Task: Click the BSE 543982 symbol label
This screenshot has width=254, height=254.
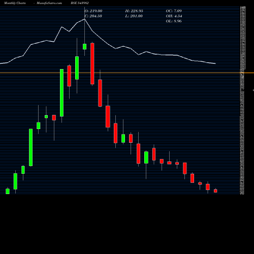Action: [80, 3]
